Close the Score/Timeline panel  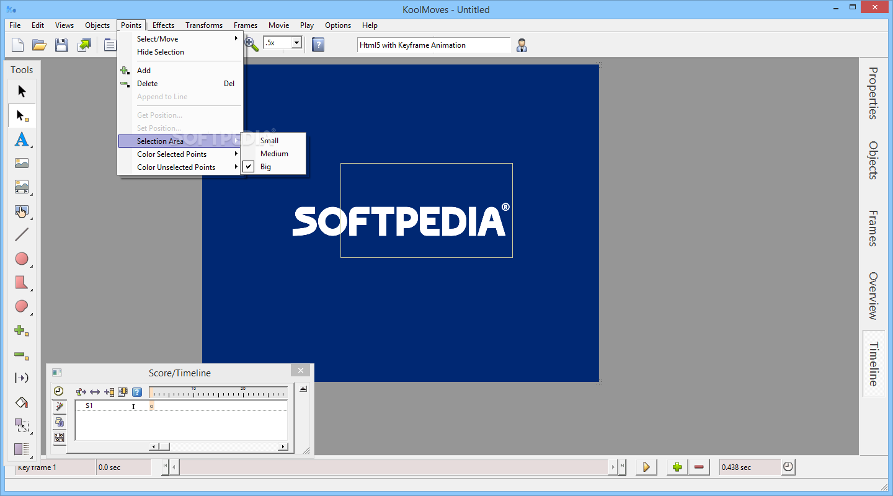click(300, 371)
